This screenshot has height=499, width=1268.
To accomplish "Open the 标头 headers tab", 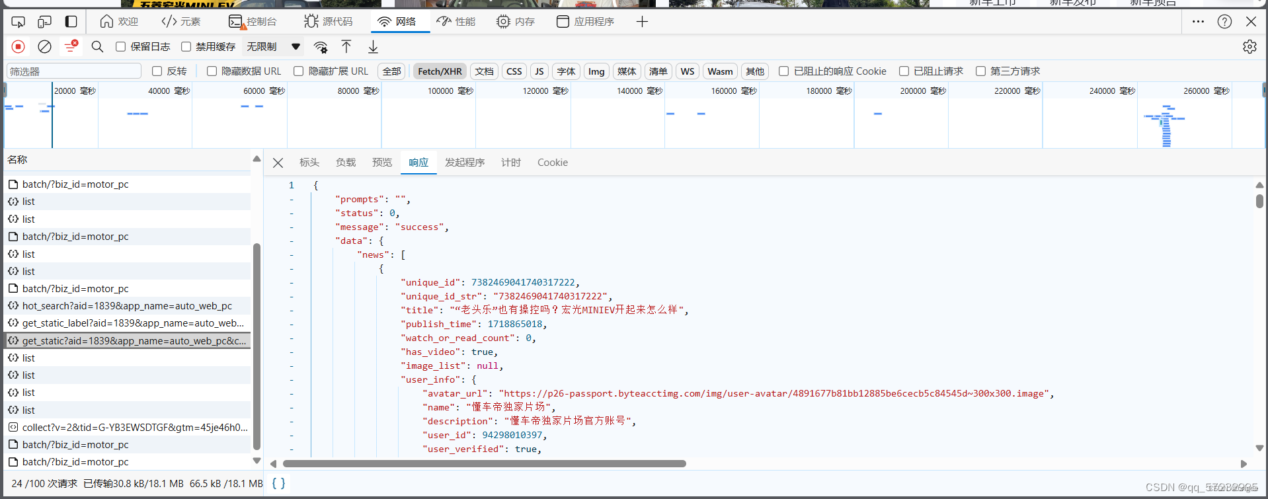I will (x=309, y=163).
